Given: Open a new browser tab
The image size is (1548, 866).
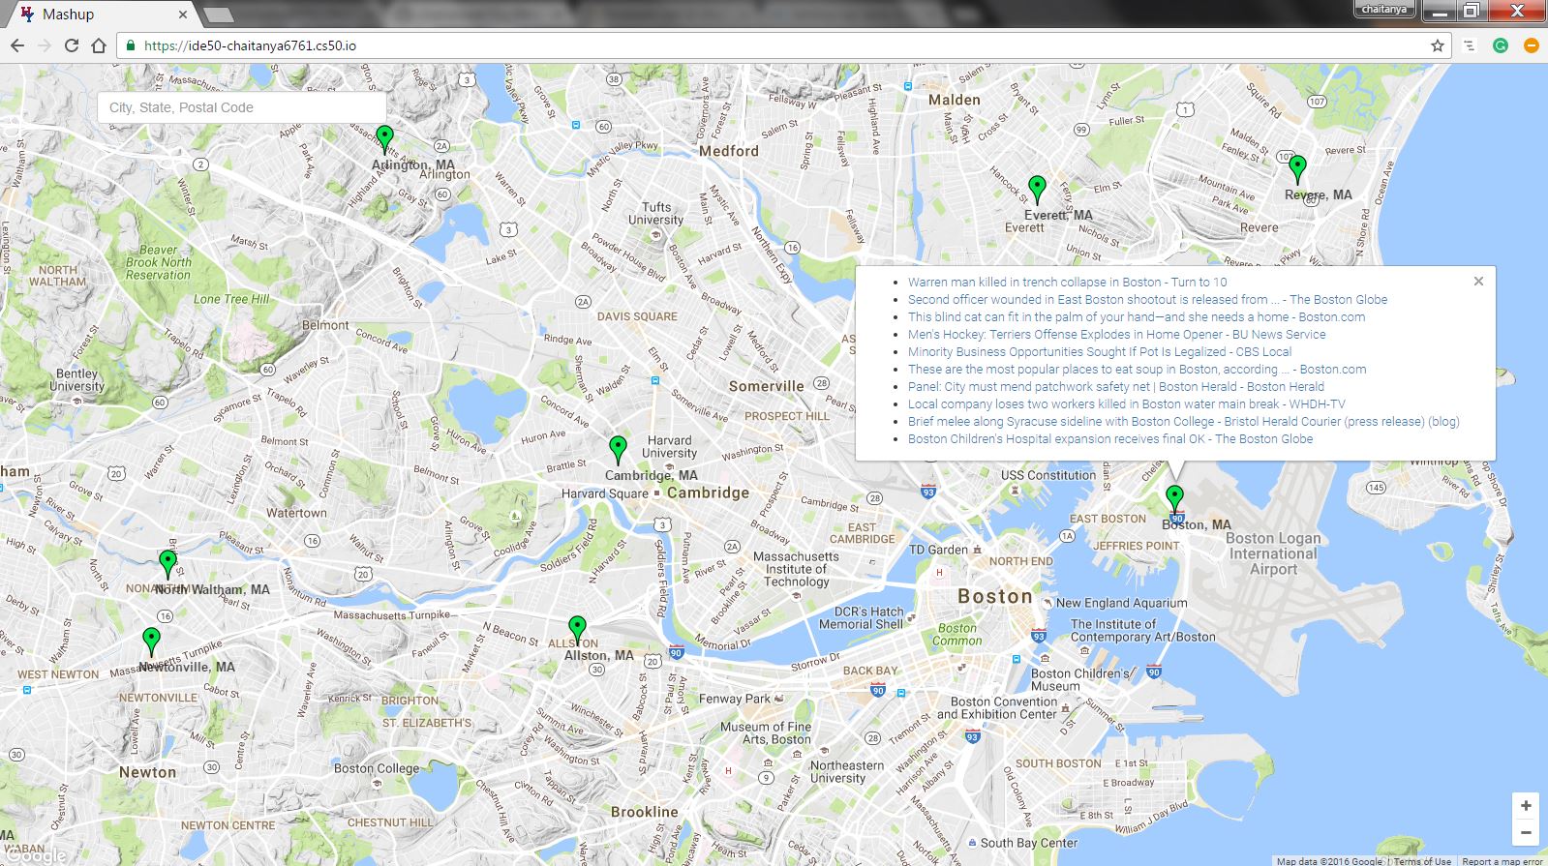Looking at the screenshot, I should click(219, 15).
